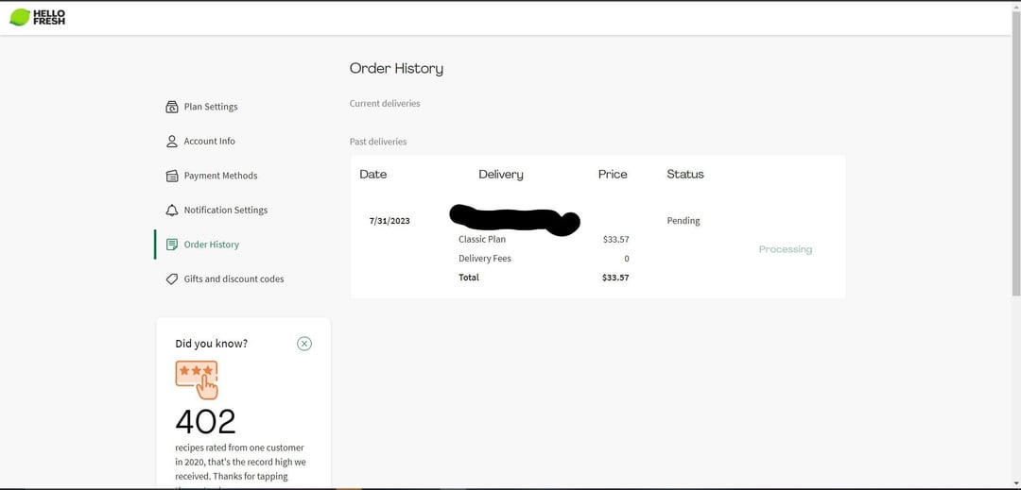Go to the Account Info page

point(210,142)
